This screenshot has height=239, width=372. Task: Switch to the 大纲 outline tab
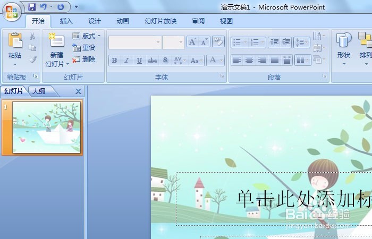point(39,91)
